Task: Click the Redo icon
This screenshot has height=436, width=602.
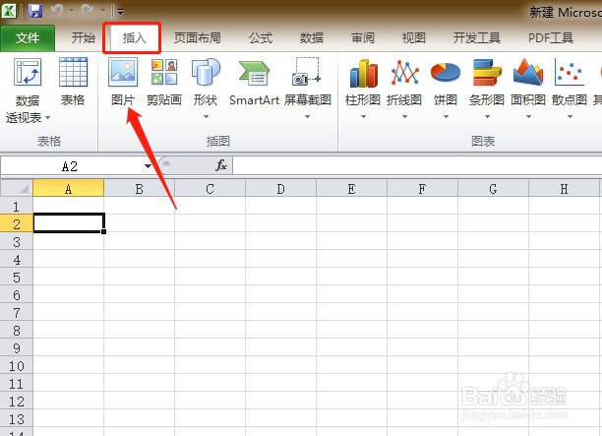Action: [x=88, y=10]
